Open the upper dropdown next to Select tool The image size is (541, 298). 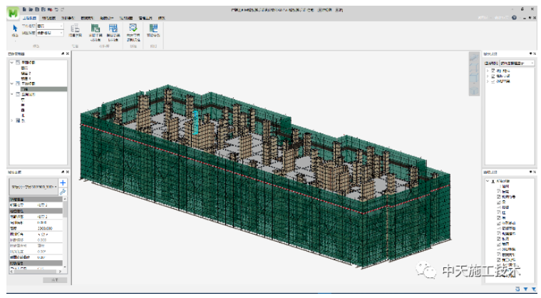click(x=50, y=26)
